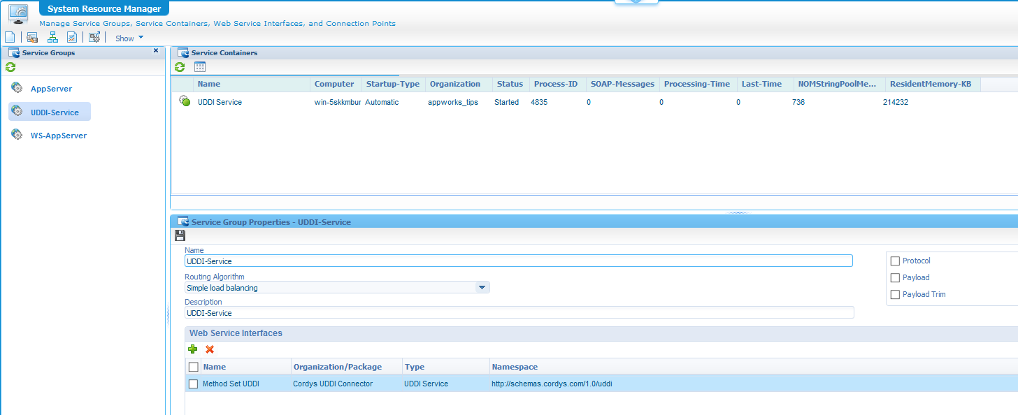Click the Description text field
Image resolution: width=1018 pixels, height=415 pixels.
click(x=519, y=313)
